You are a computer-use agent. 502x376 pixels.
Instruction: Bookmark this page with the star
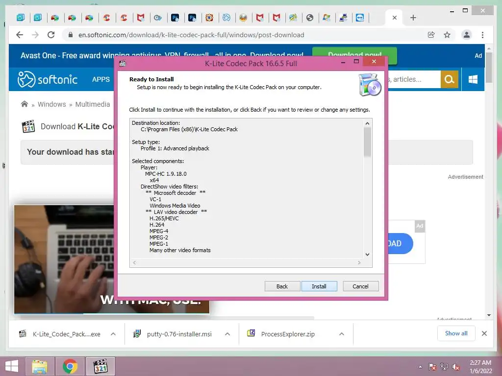(x=447, y=35)
